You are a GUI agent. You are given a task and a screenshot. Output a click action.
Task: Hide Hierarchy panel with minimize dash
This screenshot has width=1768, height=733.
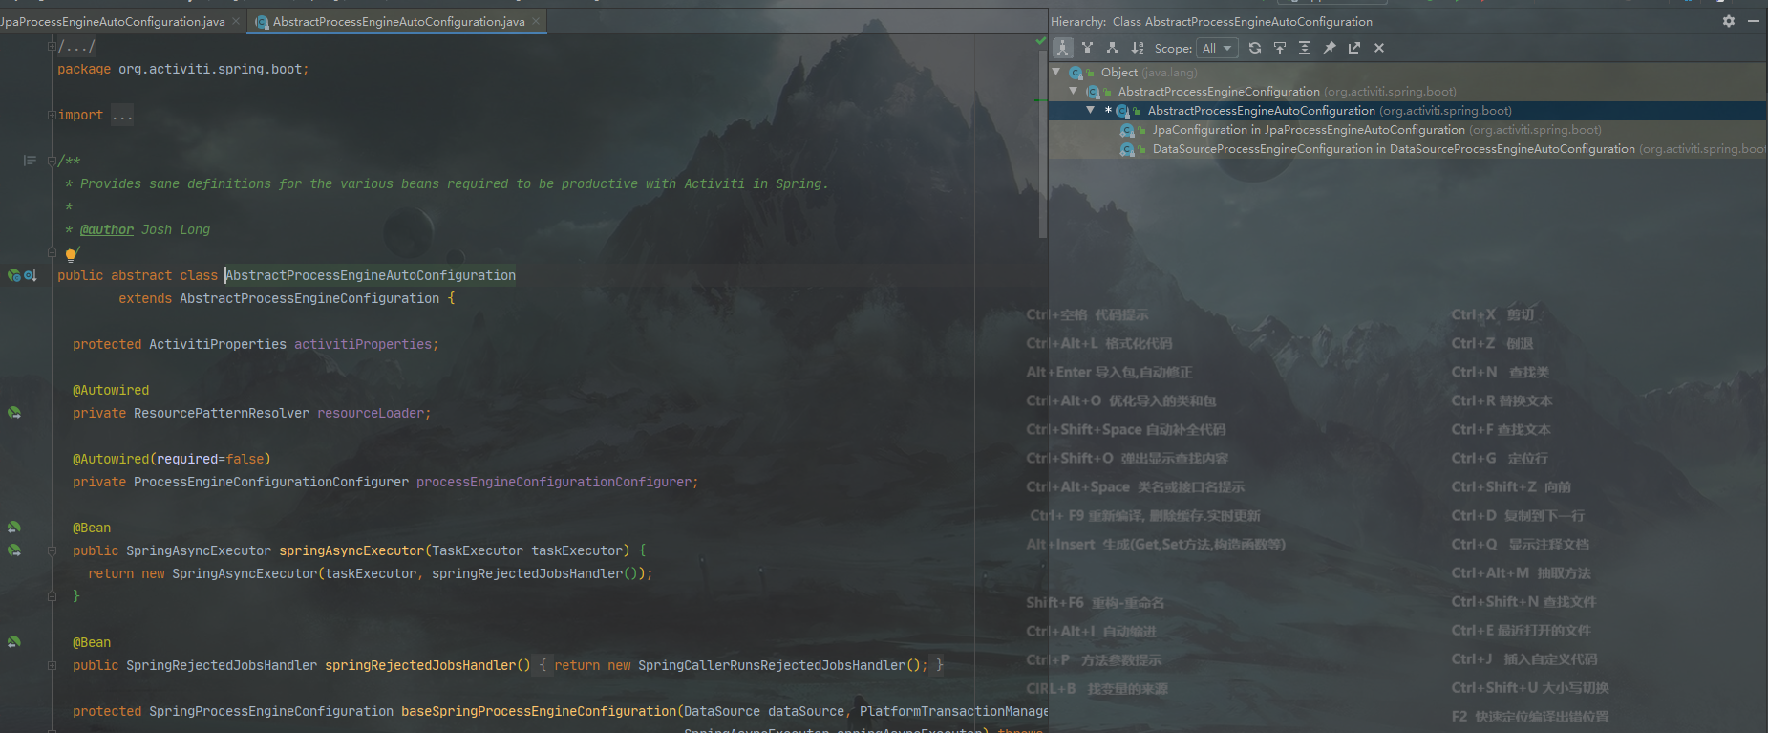click(1754, 21)
